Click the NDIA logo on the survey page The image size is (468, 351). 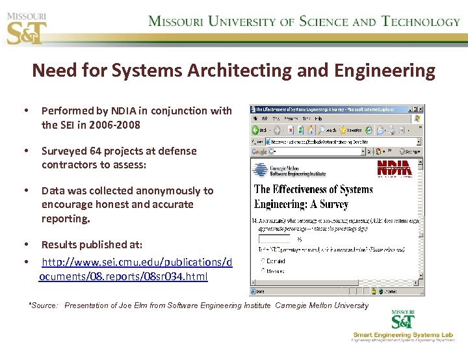[395, 168]
